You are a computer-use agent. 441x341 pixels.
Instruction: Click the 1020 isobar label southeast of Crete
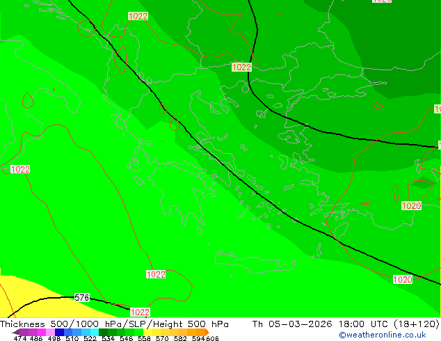(x=403, y=279)
